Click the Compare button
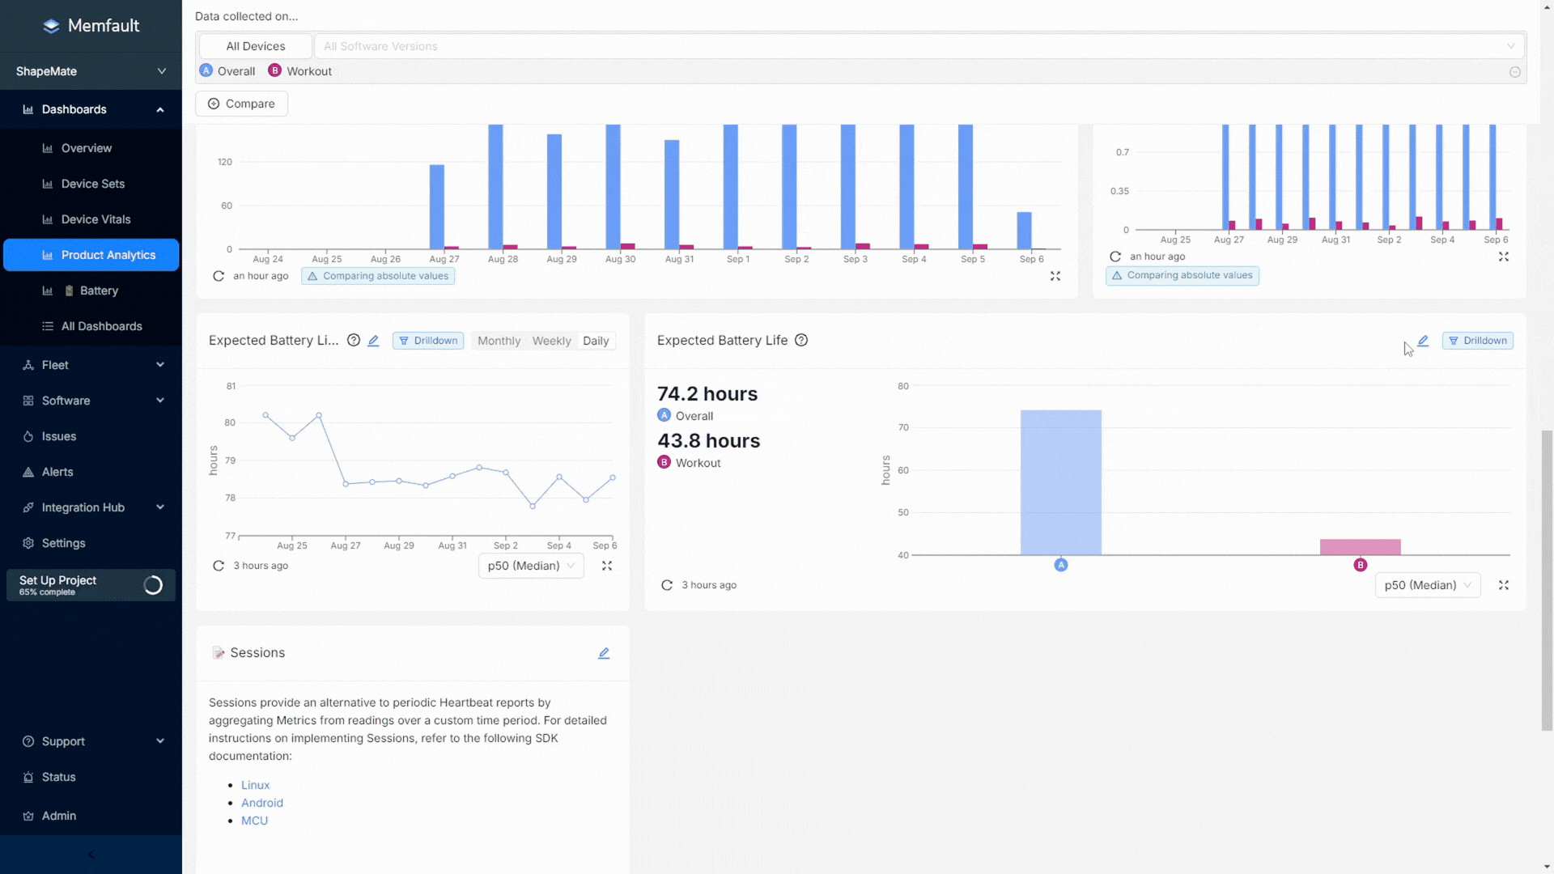This screenshot has width=1554, height=874. click(241, 104)
